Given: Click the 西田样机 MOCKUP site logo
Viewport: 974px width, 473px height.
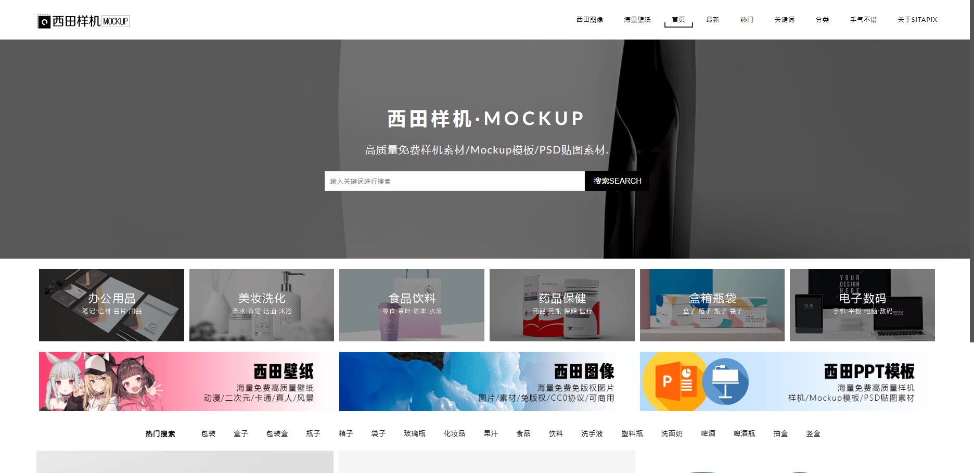Looking at the screenshot, I should 83,21.
